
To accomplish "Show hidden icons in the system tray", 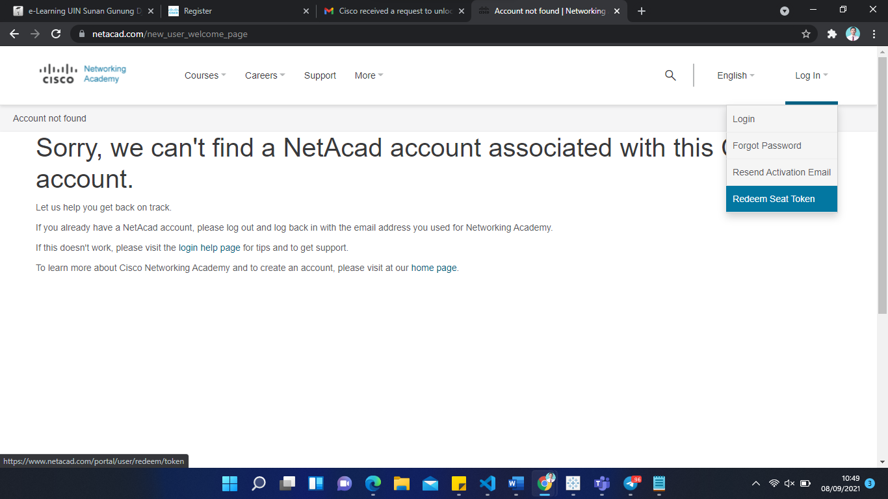I will tap(755, 483).
